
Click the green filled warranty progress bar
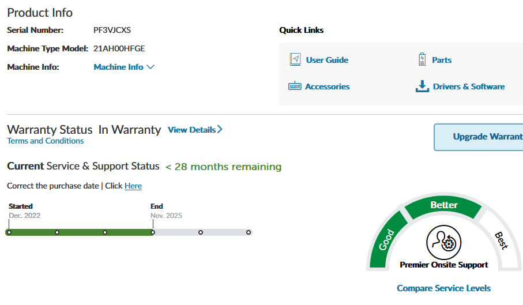pyautogui.click(x=81, y=232)
